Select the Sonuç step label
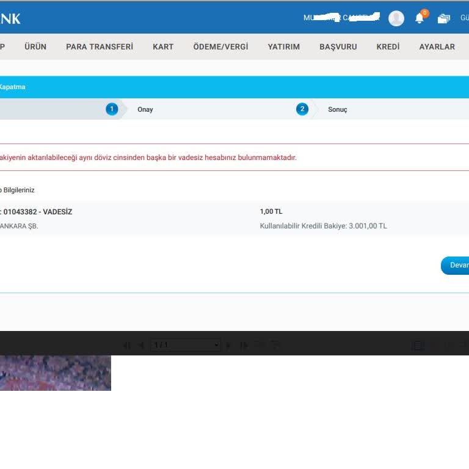Viewport: 469px width, 469px height. coord(337,109)
